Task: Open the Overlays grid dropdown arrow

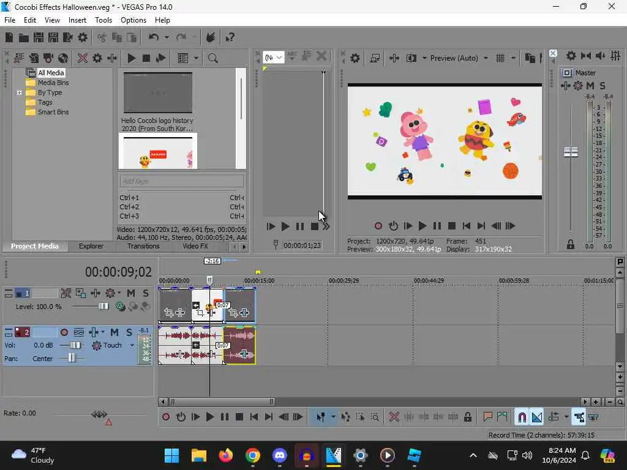Action: (514, 58)
